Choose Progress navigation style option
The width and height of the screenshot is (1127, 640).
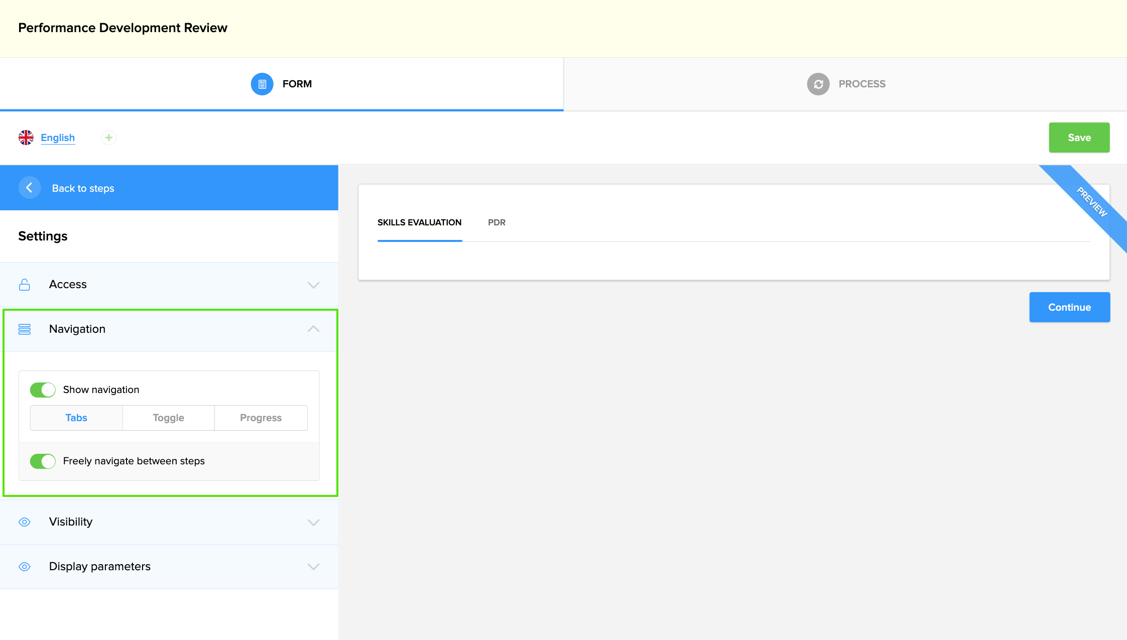coord(261,418)
